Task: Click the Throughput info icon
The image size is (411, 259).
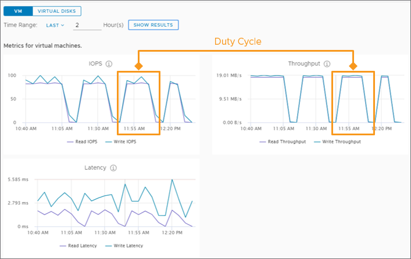Action: 327,64
